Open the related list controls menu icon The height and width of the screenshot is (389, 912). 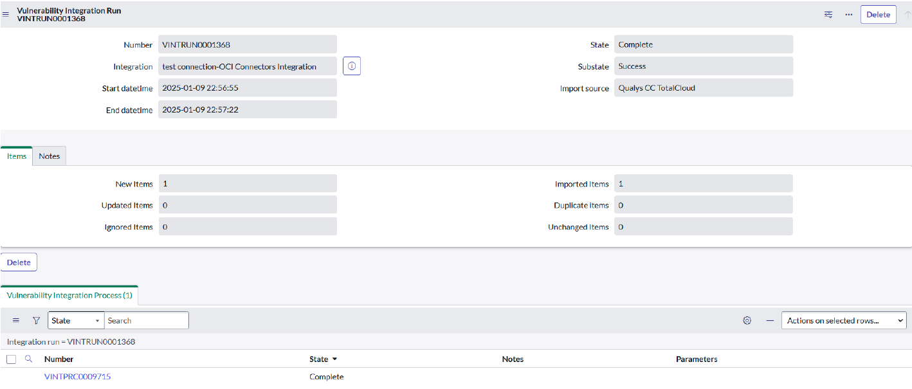[16, 320]
